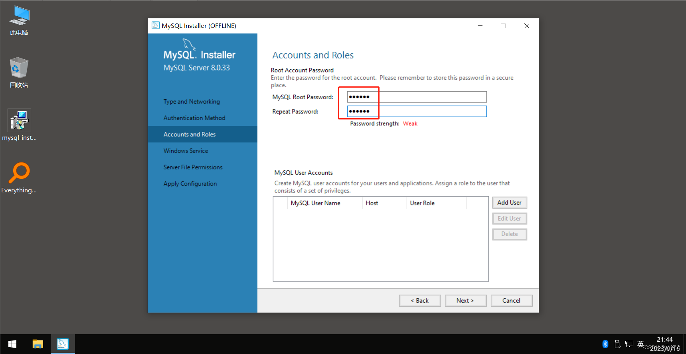This screenshot has height=354, width=686.
Task: Click the Weak password strength text
Action: pyautogui.click(x=410, y=124)
